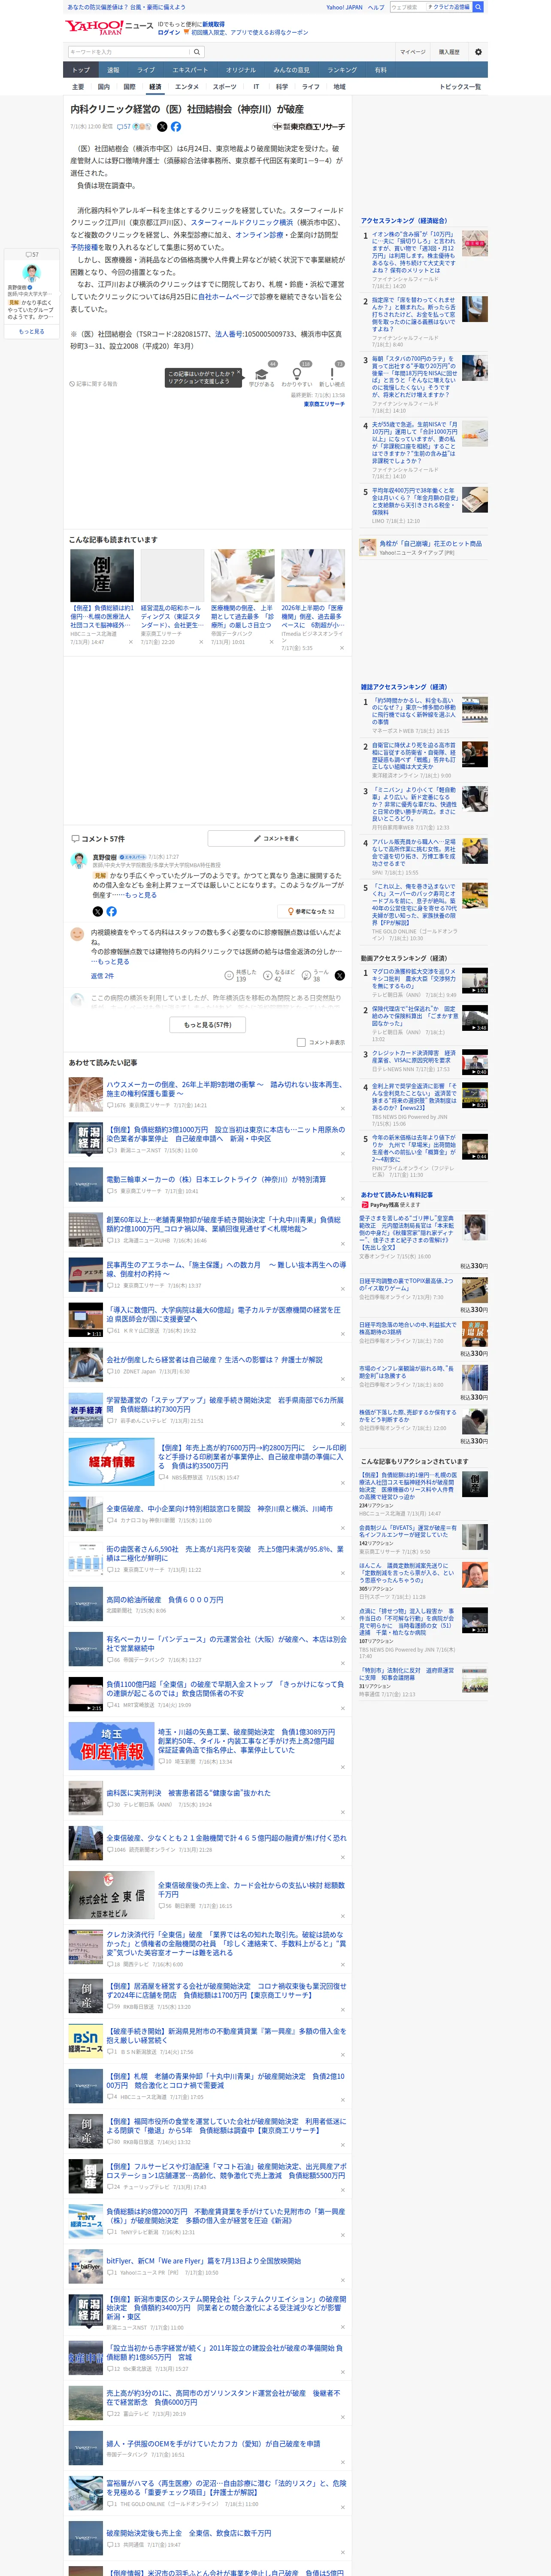Select the IT category tab
This screenshot has width=551, height=2576.
pyautogui.click(x=256, y=87)
